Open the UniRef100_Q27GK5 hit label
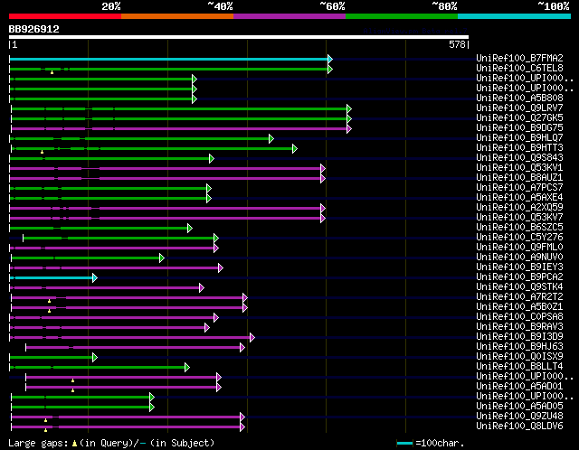Image resolution: width=579 pixels, height=450 pixels. [519, 118]
